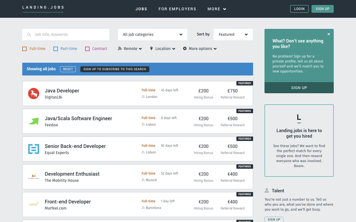Click the Feedzai company name
356x222 pixels.
51,125
